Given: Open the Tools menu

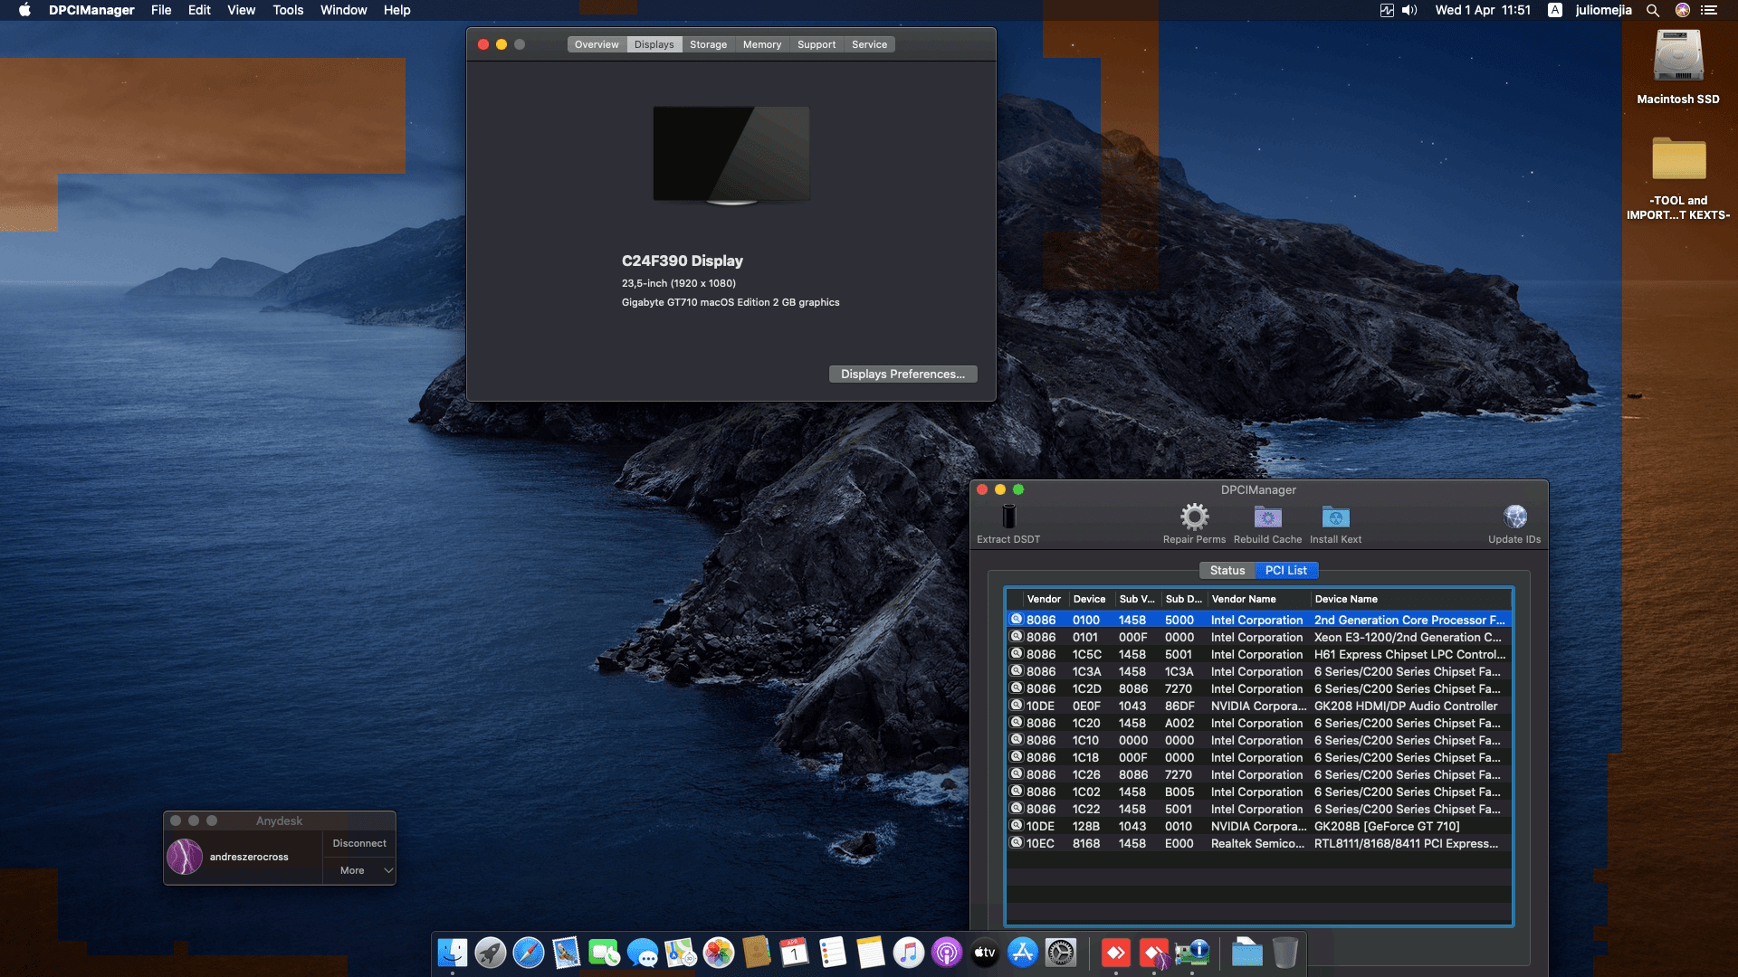Looking at the screenshot, I should pyautogui.click(x=288, y=10).
